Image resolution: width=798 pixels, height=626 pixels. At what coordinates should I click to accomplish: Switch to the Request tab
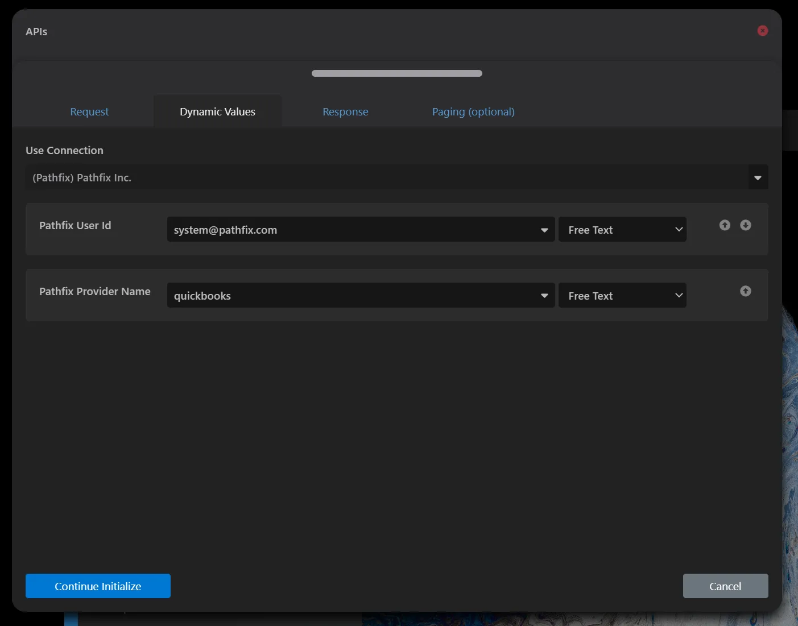[x=89, y=111]
